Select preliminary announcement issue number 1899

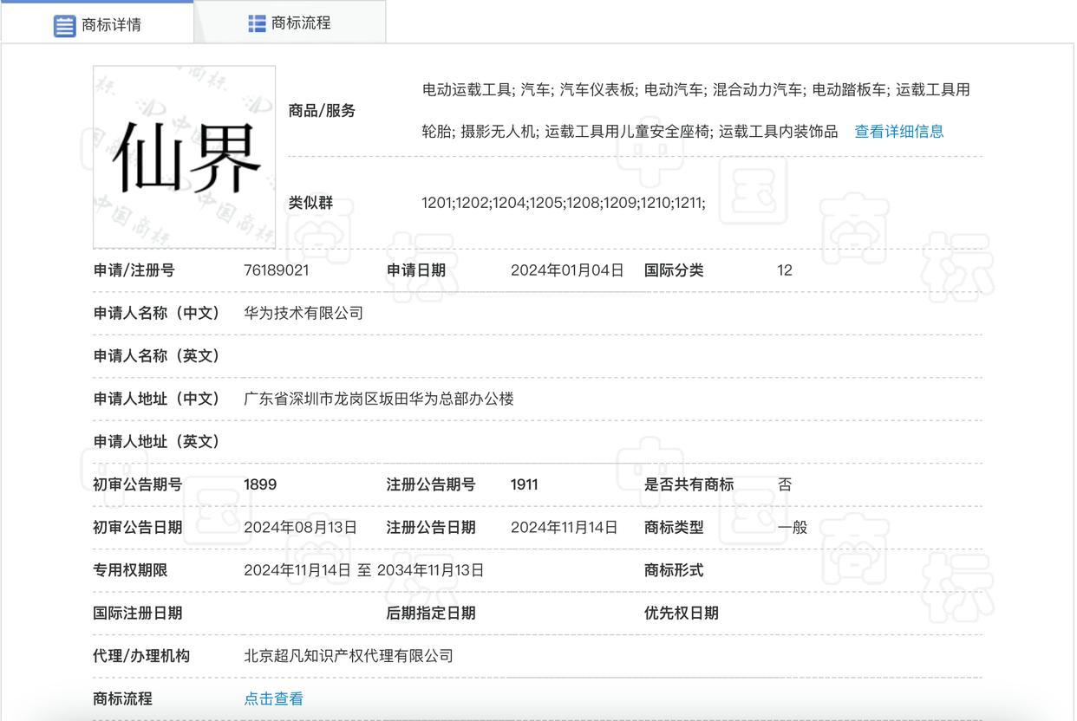tap(260, 484)
